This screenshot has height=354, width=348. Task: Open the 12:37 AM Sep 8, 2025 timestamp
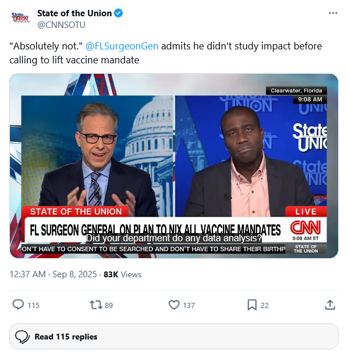53,274
